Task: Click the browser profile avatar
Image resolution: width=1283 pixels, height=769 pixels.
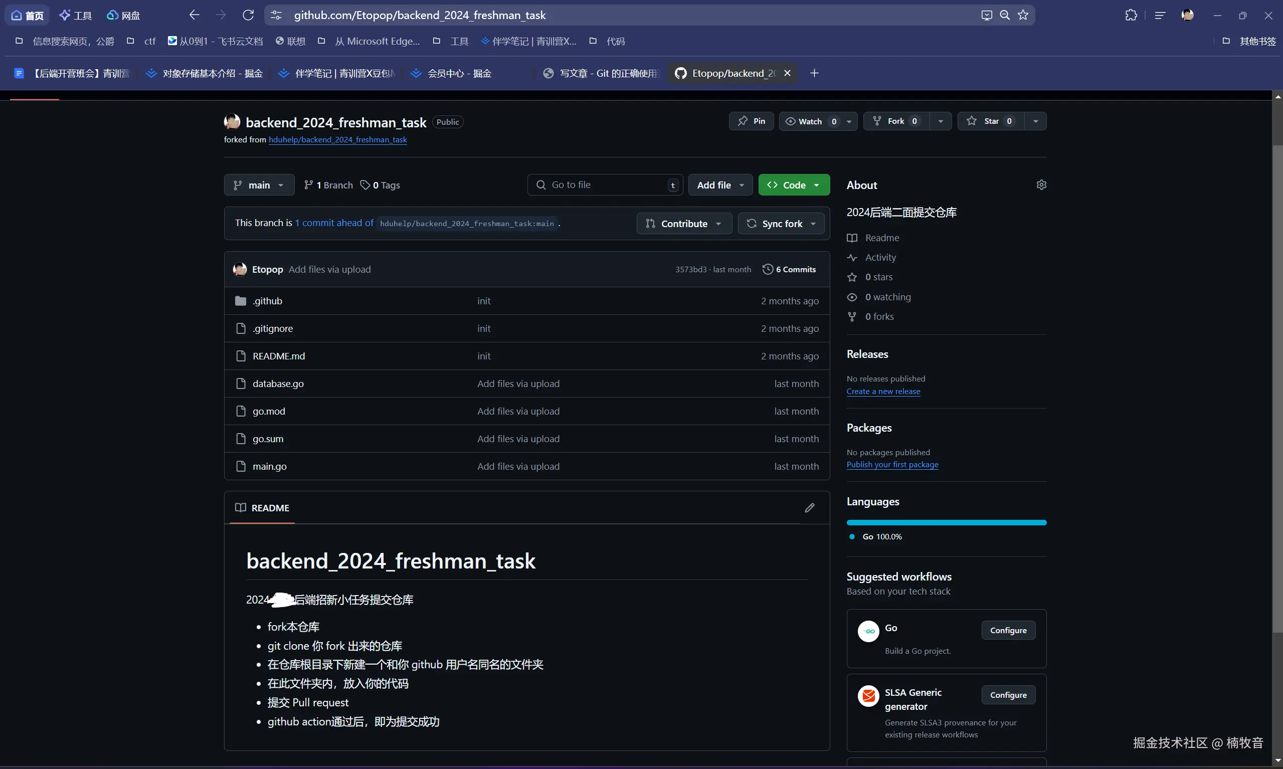Action: click(1188, 15)
